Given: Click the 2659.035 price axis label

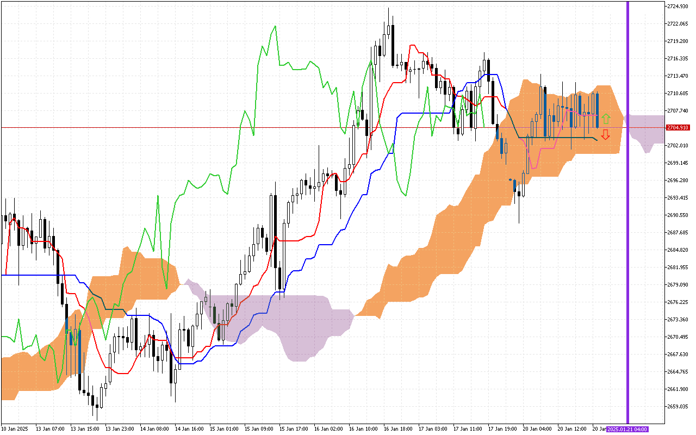Looking at the screenshot, I should (678, 407).
